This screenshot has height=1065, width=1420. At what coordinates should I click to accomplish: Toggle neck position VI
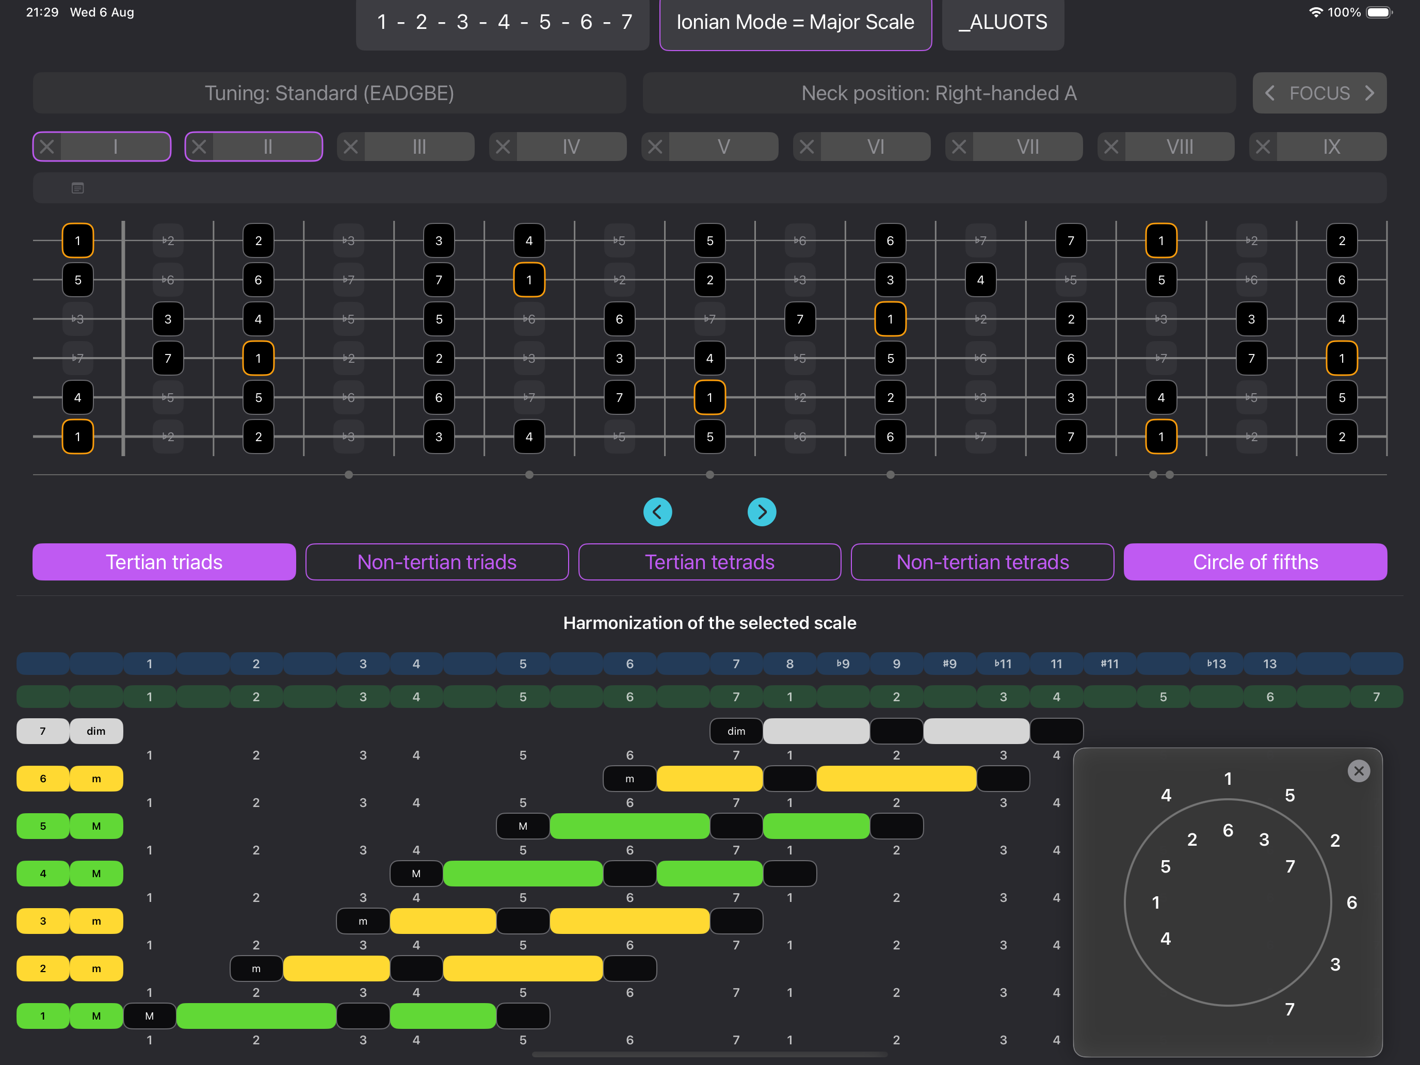(x=876, y=147)
